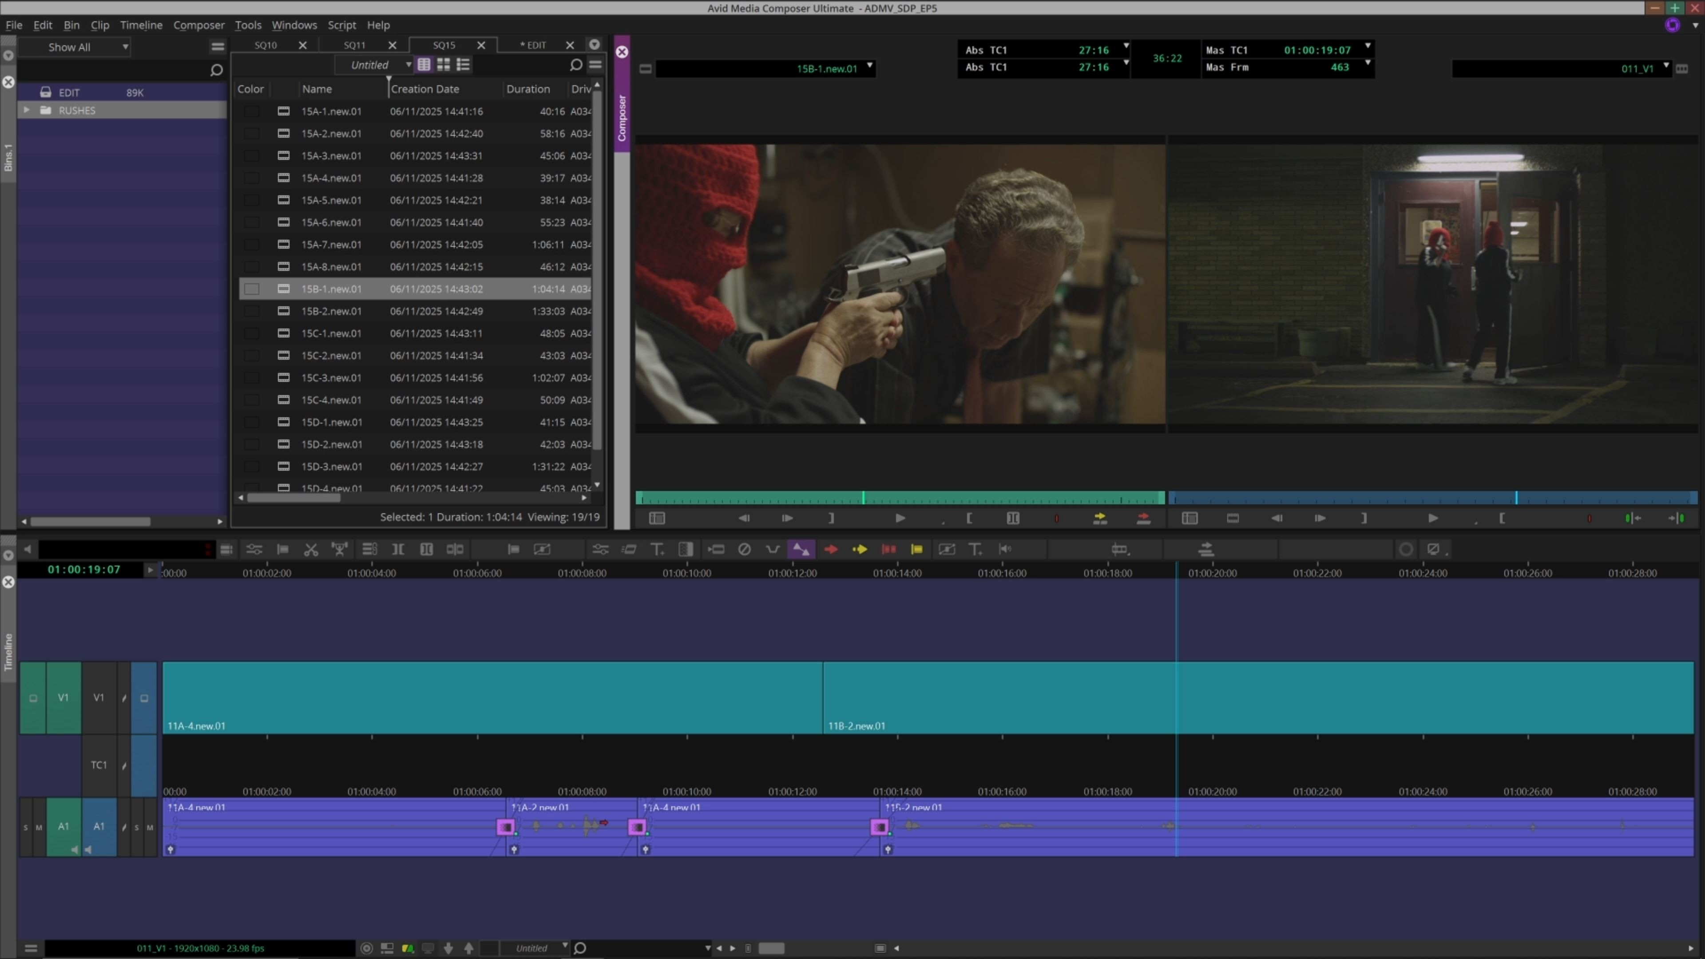1705x959 pixels.
Task: Switch bin to frame thumbnail view
Action: point(444,65)
